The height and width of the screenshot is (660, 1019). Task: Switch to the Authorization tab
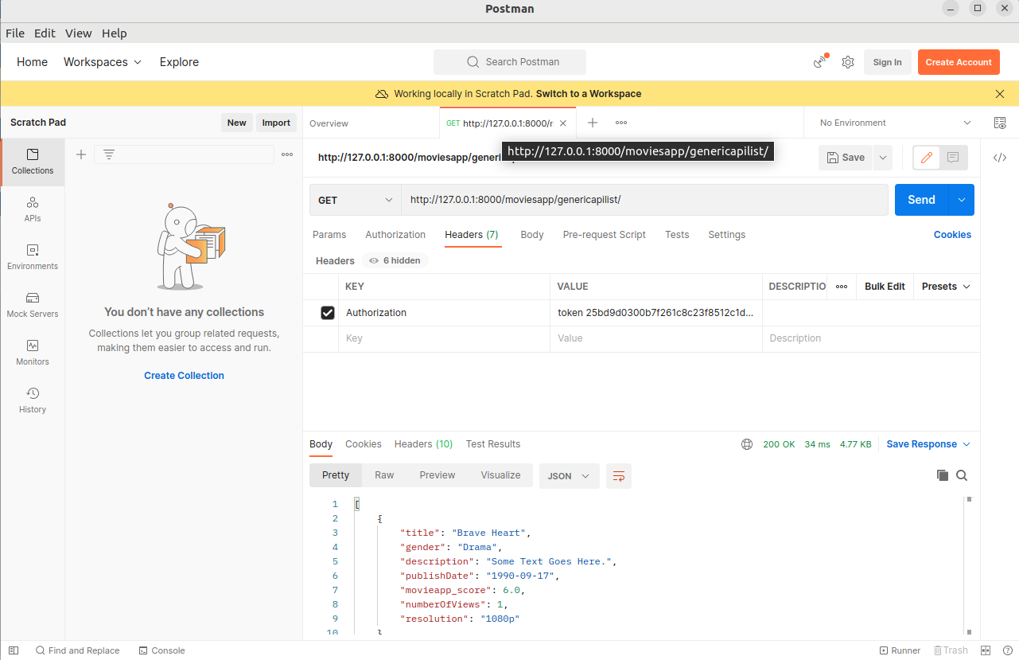click(395, 235)
